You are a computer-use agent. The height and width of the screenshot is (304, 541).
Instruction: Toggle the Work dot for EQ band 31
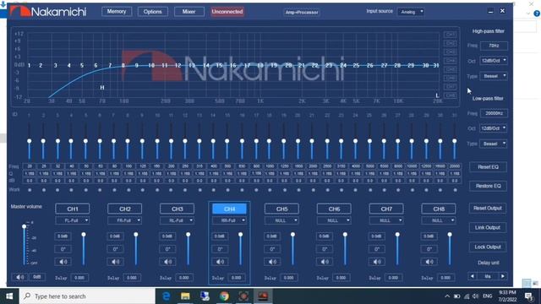pos(455,190)
